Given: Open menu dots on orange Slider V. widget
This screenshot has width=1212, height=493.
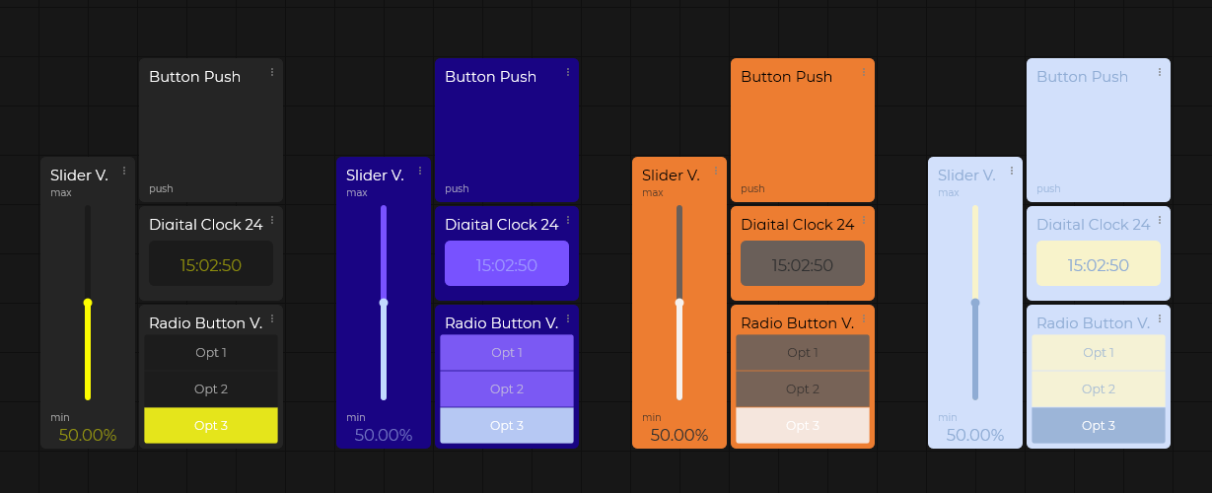Looking at the screenshot, I should (716, 171).
